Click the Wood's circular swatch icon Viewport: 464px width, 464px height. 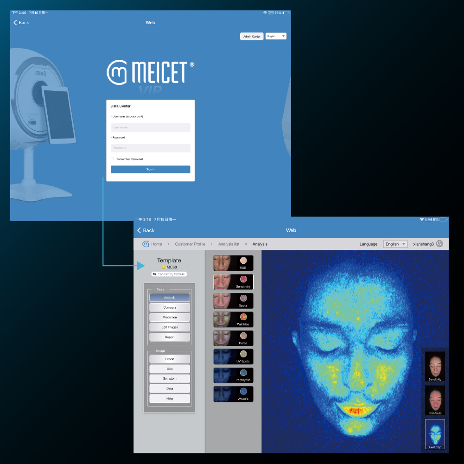(x=243, y=391)
